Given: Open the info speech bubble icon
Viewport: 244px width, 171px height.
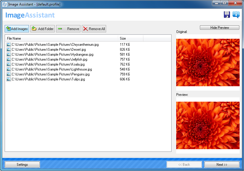Looking at the screenshot, I should (x=236, y=15).
